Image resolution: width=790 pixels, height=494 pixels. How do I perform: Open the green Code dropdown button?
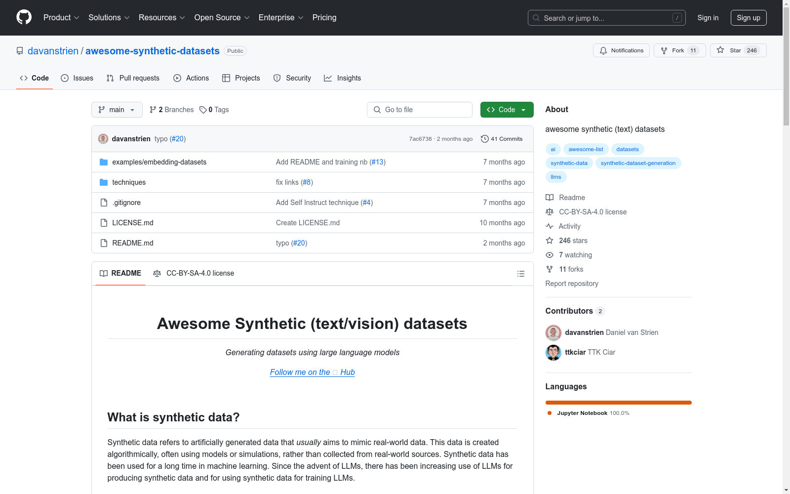coord(507,110)
